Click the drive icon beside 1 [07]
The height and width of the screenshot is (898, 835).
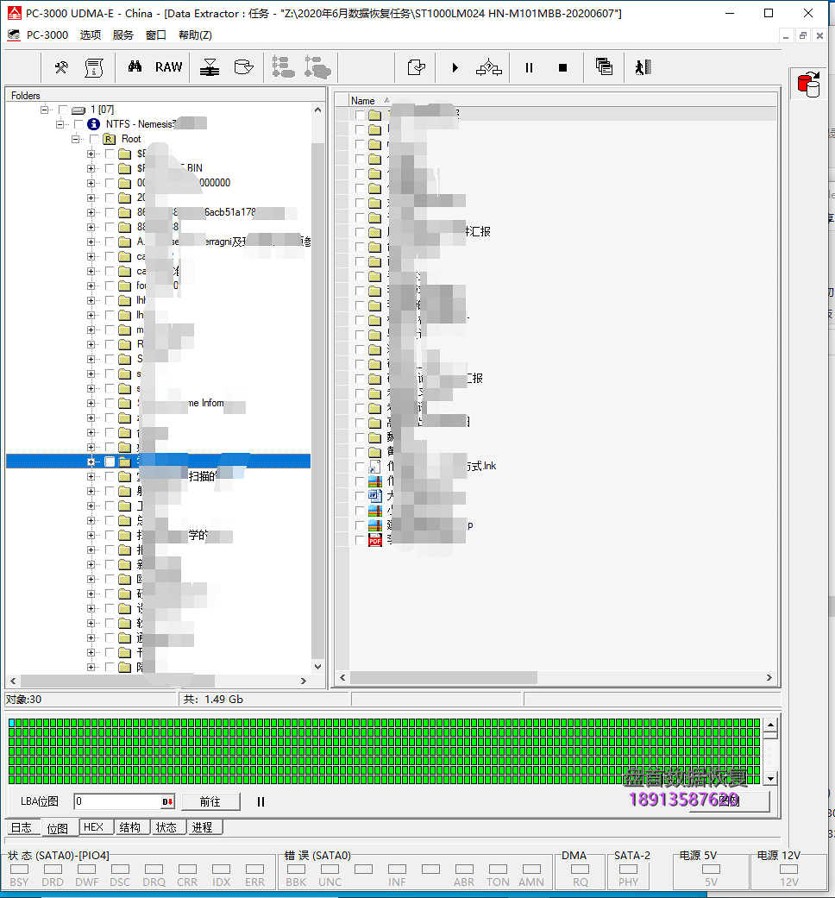pyautogui.click(x=78, y=110)
